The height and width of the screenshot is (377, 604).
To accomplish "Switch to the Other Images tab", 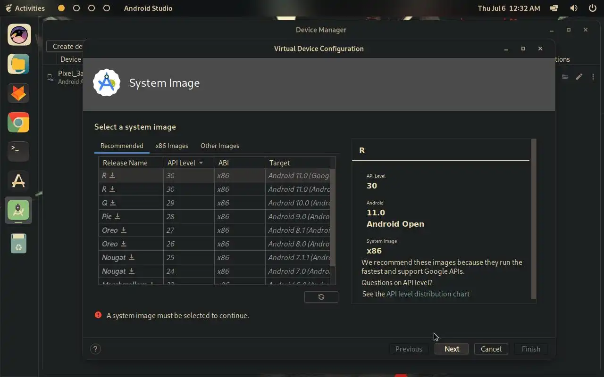I will [220, 146].
